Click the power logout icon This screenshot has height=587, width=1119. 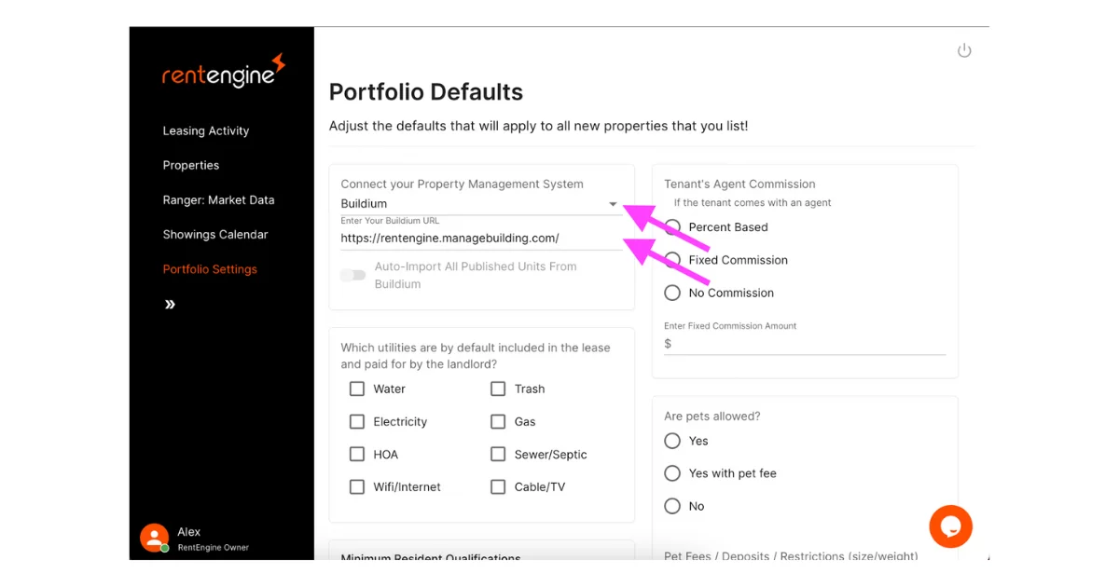pyautogui.click(x=964, y=50)
